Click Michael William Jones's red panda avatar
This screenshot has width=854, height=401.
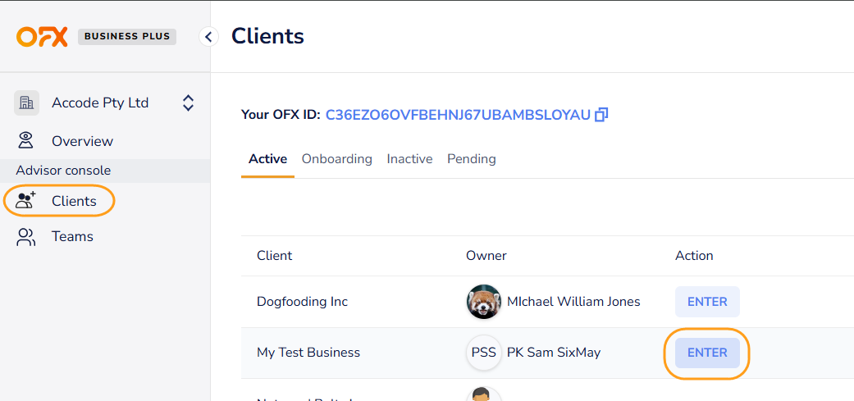[484, 302]
